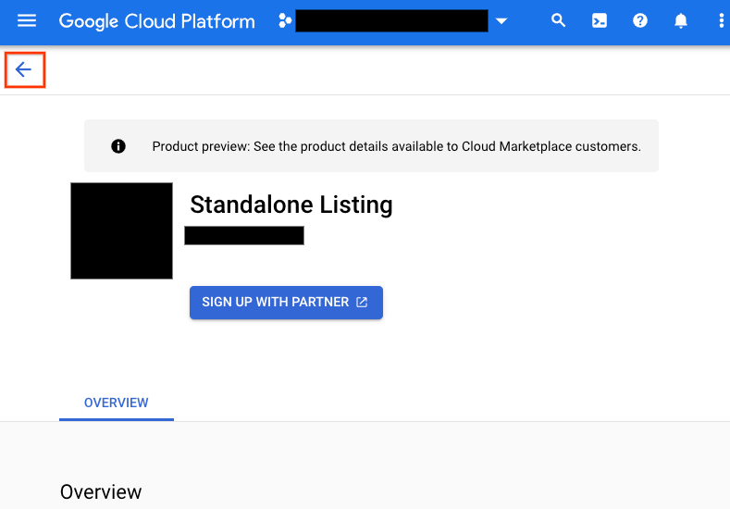Open the partner name link under title
This screenshot has width=730, height=509.
point(244,235)
